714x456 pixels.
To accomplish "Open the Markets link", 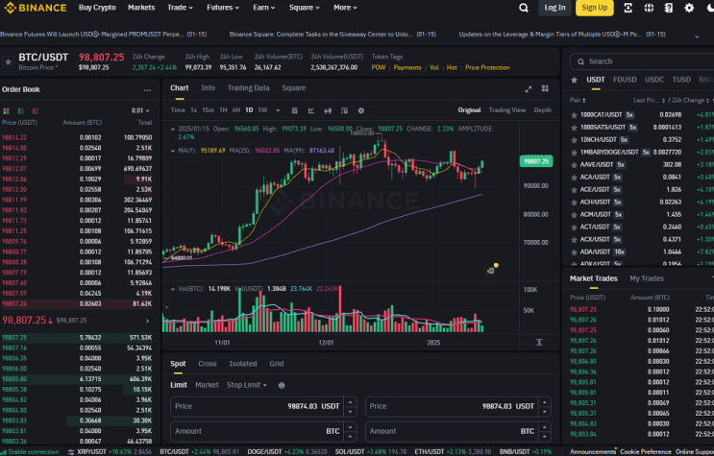I will [141, 8].
